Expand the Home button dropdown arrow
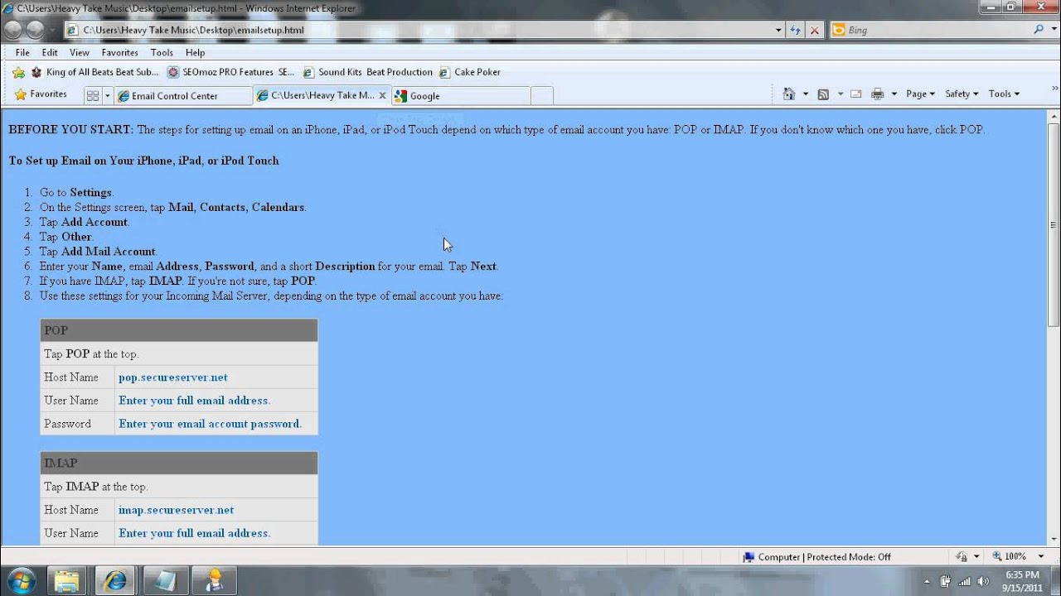Image resolution: width=1061 pixels, height=596 pixels. tap(805, 94)
